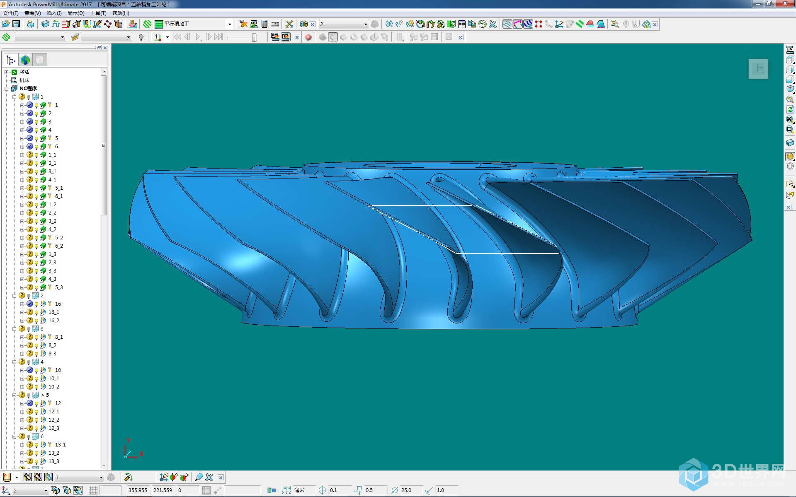796x497 pixels.
Task: Click the ISO 1 view icon
Action: click(x=790, y=89)
